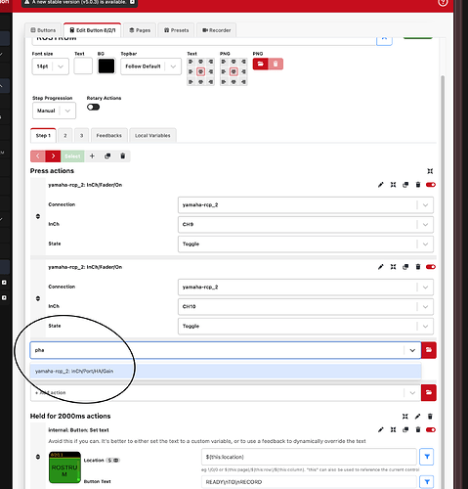This screenshot has width=468, height=489.
Task: Remove the PNG image with the trash button
Action: pyautogui.click(x=276, y=64)
